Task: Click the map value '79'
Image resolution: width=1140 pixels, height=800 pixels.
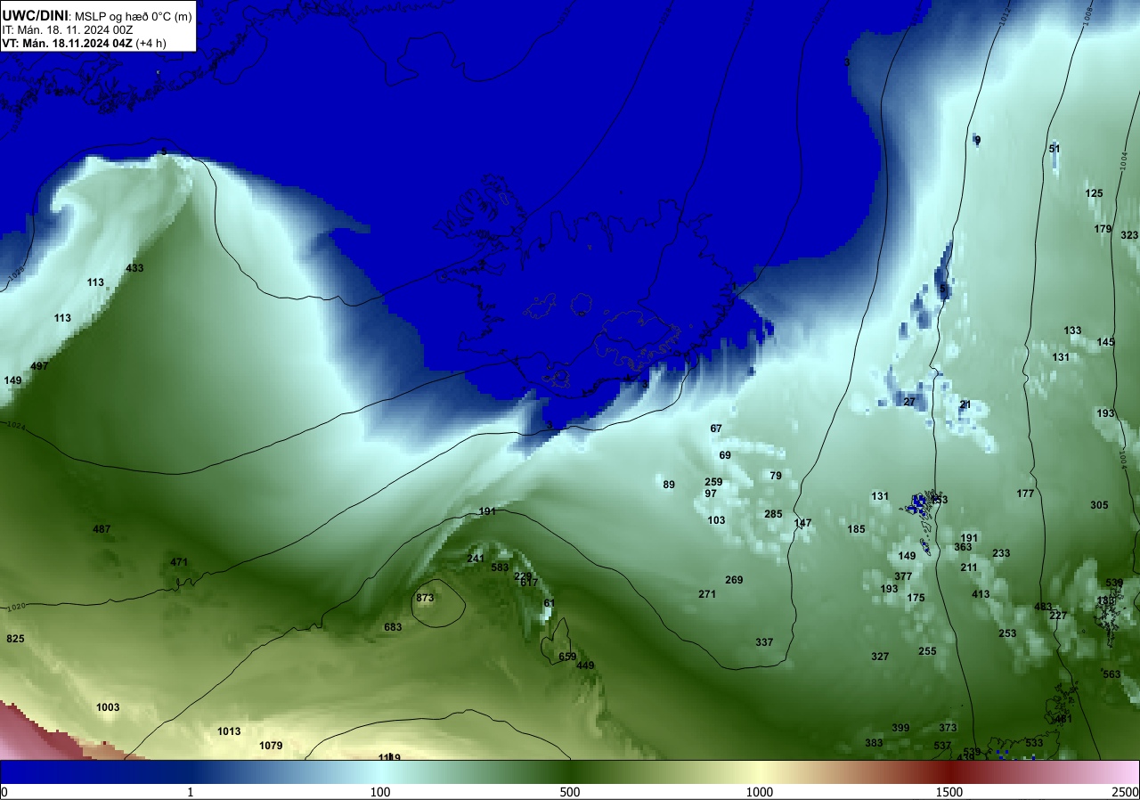Action: (776, 476)
